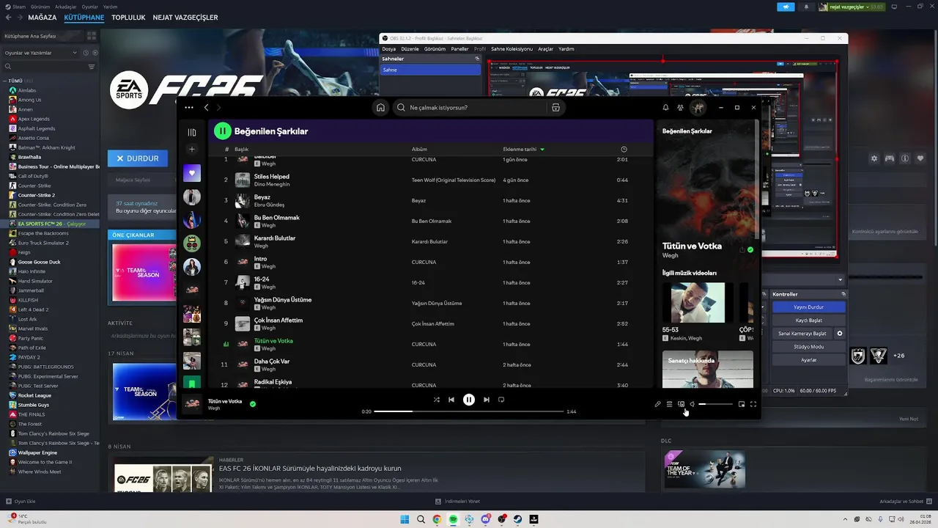Pause using green Beğenilen Şarkılar header button
The image size is (938, 528).
pos(222,131)
